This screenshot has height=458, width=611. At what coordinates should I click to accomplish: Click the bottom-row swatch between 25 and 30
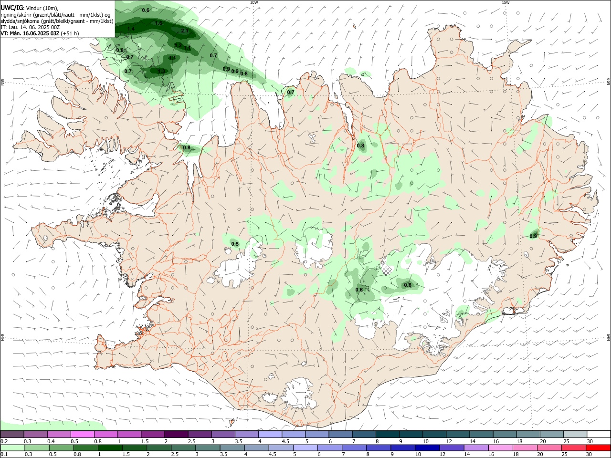[575, 448]
